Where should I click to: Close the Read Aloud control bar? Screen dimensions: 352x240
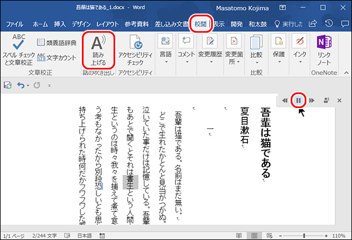point(339,100)
